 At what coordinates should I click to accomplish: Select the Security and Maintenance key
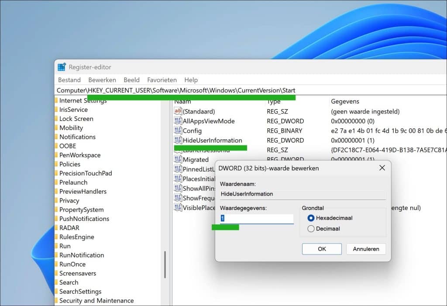click(x=96, y=301)
